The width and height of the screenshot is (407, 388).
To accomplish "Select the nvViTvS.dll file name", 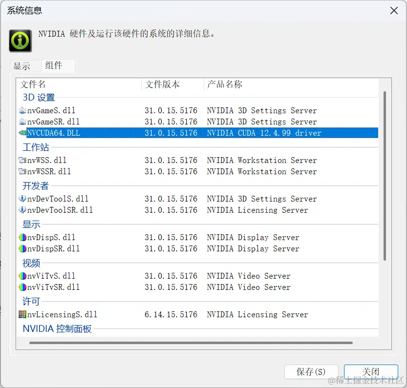I will click(x=51, y=276).
